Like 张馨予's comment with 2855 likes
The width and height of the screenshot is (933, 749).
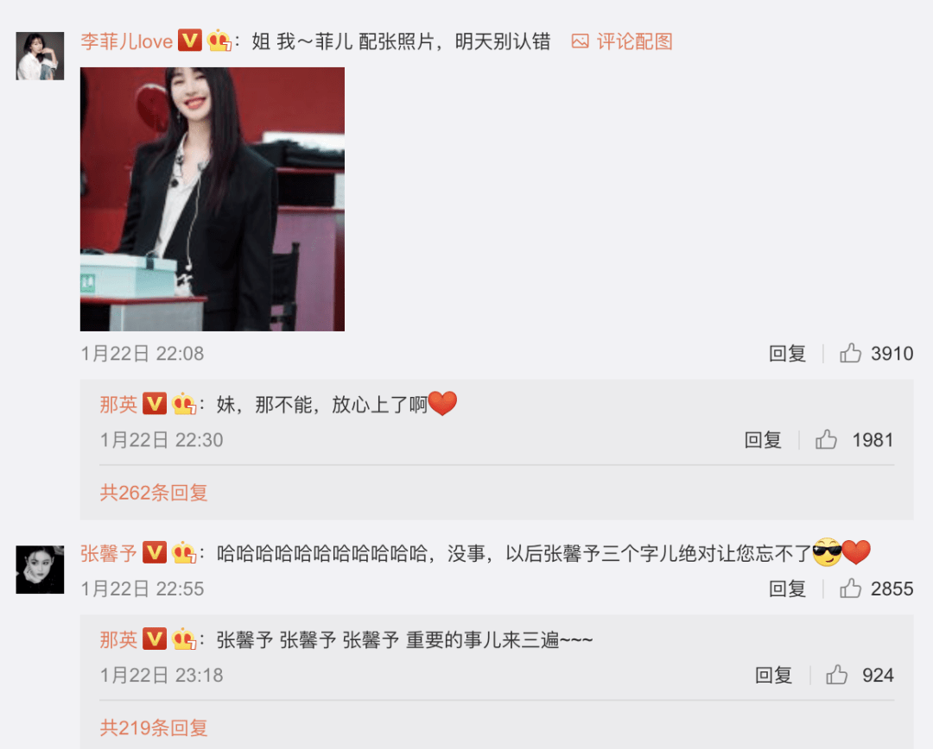(850, 588)
